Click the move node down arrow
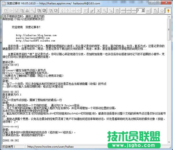This screenshot has height=150, width=173. tap(68, 11)
